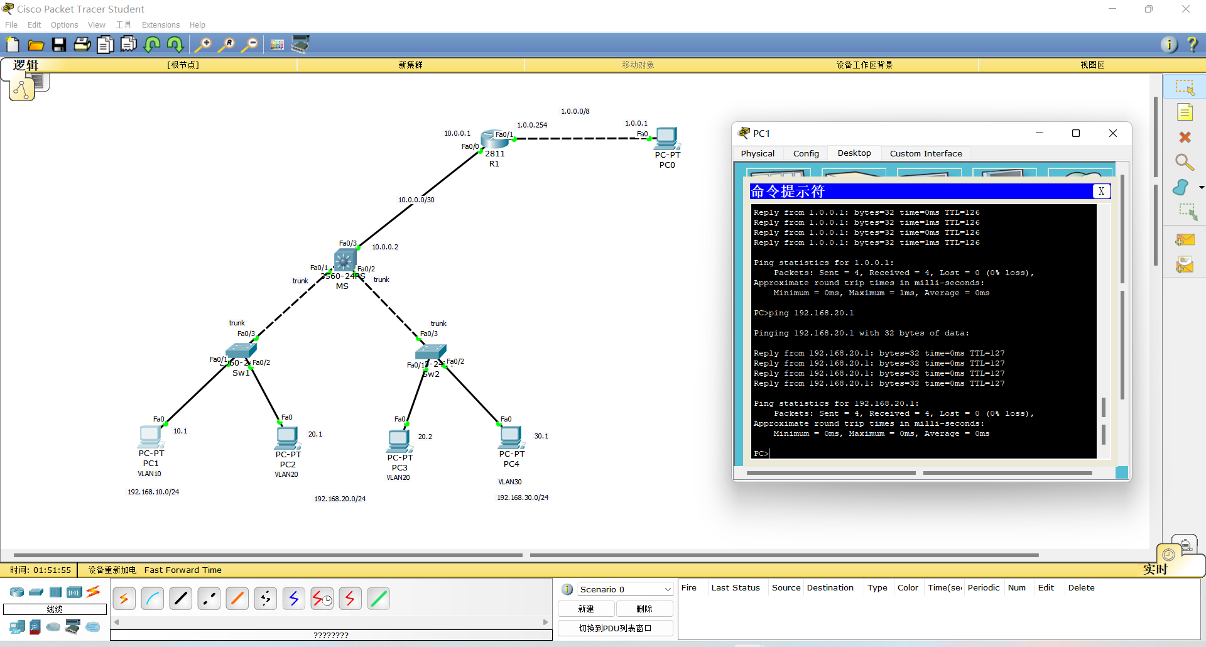Select the orange fiber cable

coord(237,599)
